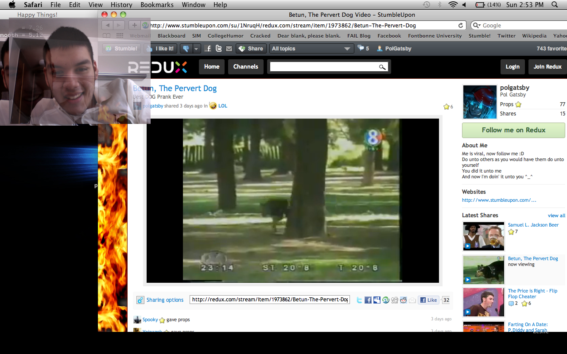567x354 pixels.
Task: Open the 'Samuel L. Jackson Beer' link
Action: click(x=533, y=225)
